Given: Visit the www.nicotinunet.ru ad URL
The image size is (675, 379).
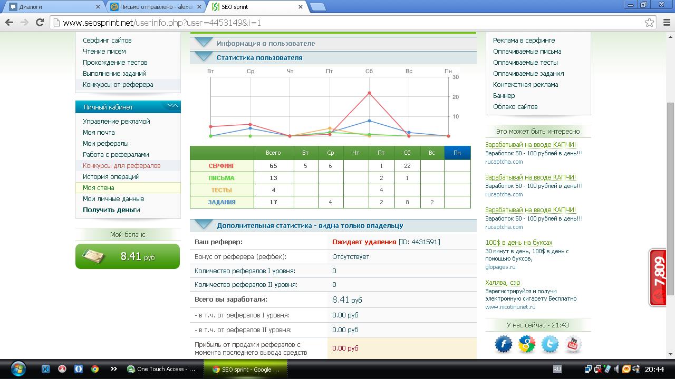Looking at the screenshot, I should click(x=510, y=307).
